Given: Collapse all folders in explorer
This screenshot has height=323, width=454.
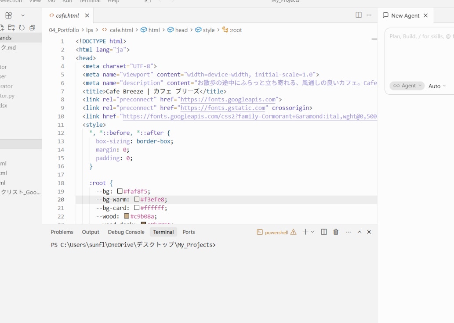Looking at the screenshot, I should [33, 28].
